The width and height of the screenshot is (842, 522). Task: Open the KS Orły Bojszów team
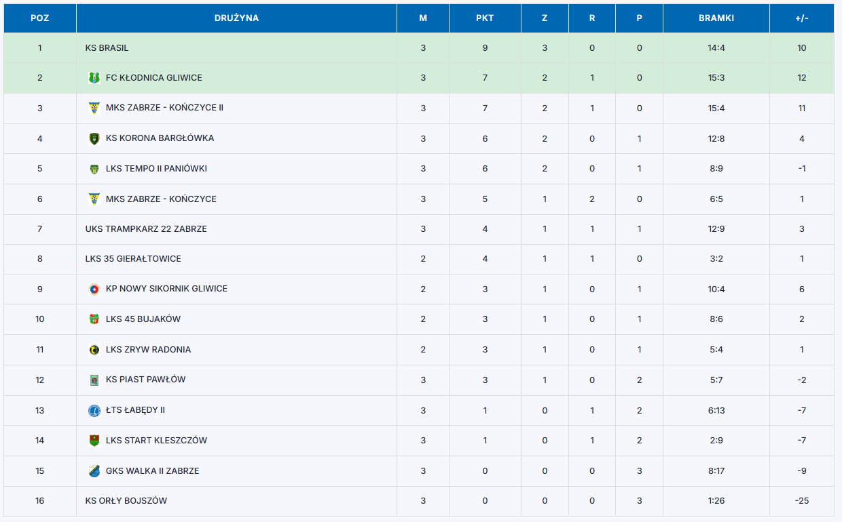click(126, 501)
